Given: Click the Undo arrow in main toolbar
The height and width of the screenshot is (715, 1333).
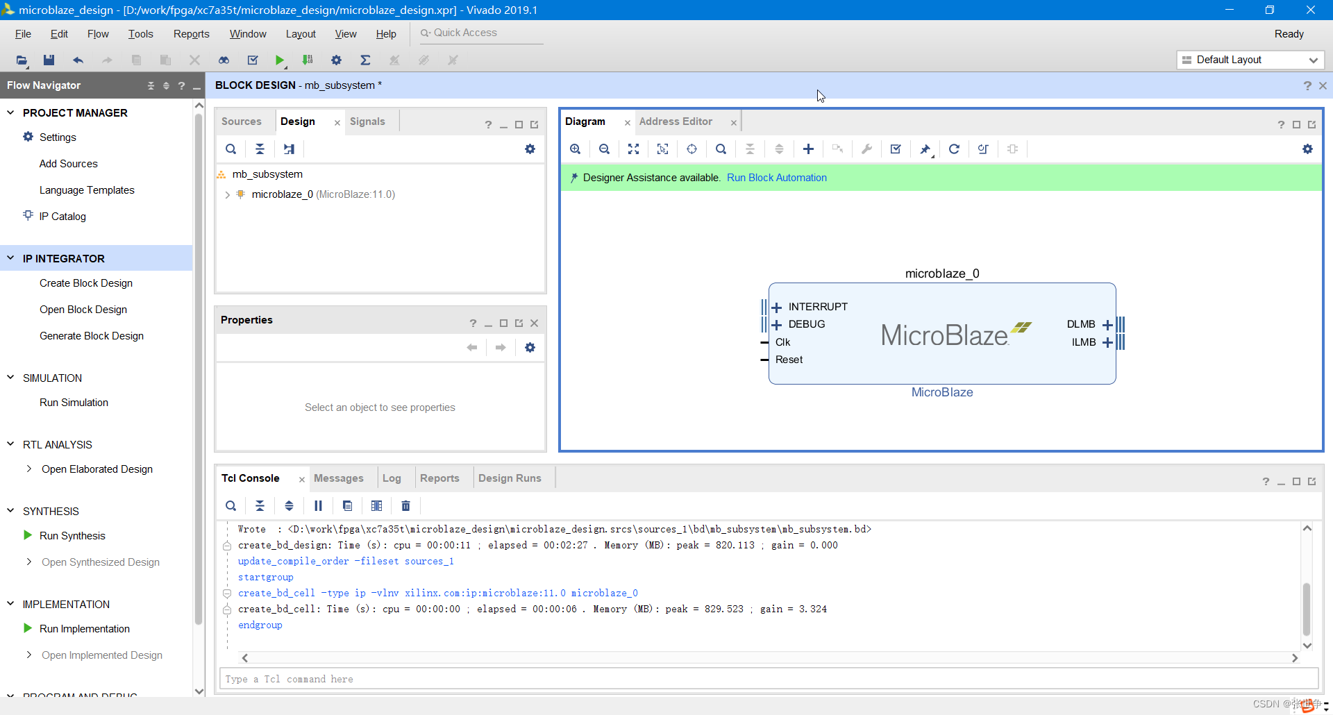Looking at the screenshot, I should (78, 60).
